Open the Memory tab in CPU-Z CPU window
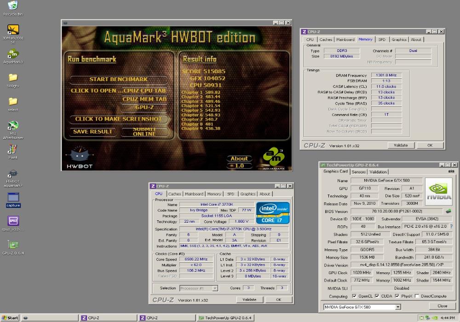 [x=214, y=194]
